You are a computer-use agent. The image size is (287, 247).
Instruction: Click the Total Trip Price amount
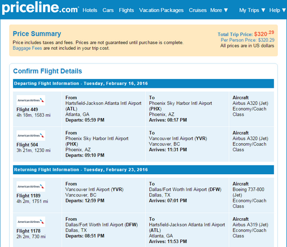point(264,34)
